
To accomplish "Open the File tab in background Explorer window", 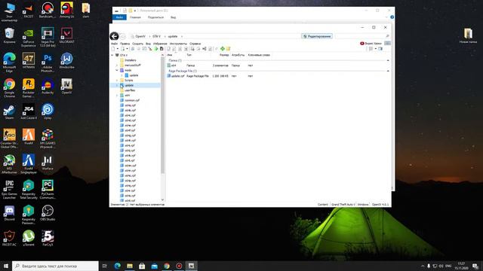I will 119,17.
